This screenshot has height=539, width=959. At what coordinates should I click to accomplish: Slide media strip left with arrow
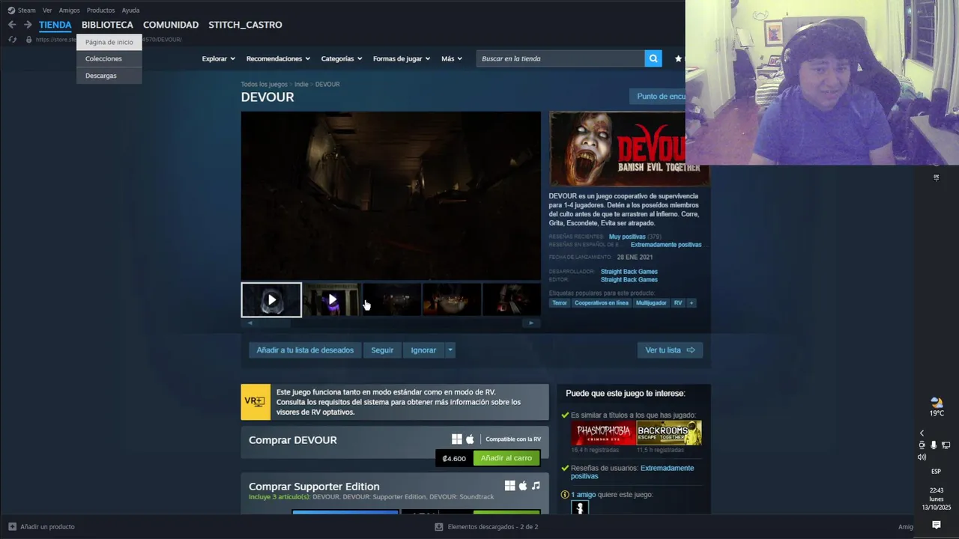click(249, 323)
